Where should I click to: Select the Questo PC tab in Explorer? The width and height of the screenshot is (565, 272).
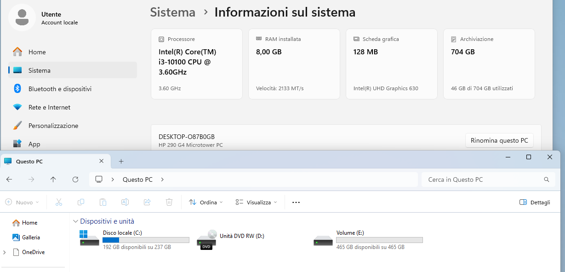tap(55, 161)
